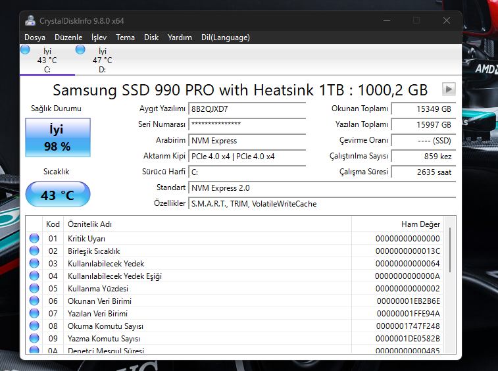Click the status orb for Okuma Komutu Sayısı row
Image resolution: width=498 pixels, height=371 pixels.
click(x=34, y=326)
